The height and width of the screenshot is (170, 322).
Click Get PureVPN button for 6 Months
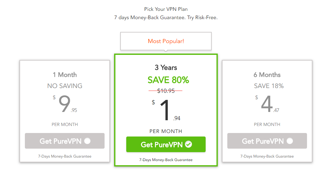267,141
